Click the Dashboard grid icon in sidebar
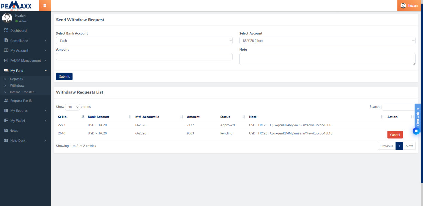 pyautogui.click(x=6, y=31)
